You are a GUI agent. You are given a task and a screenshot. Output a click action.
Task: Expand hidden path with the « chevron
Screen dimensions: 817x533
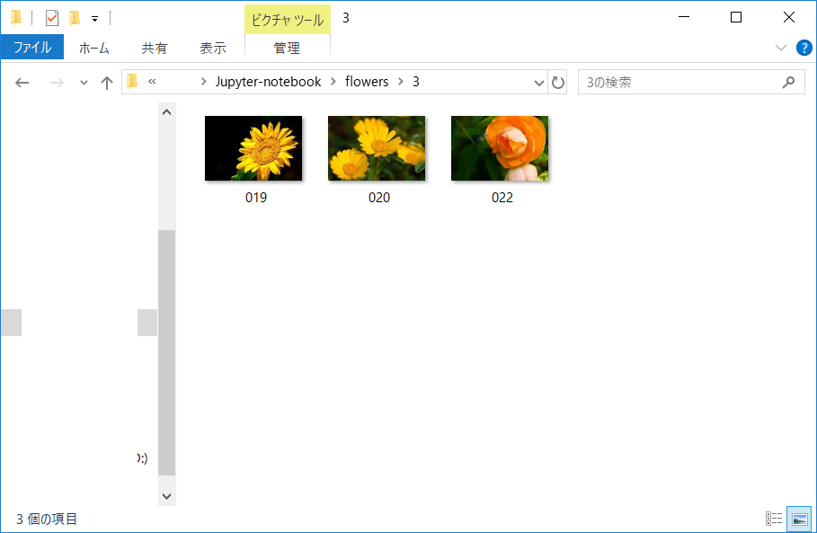coord(152,81)
